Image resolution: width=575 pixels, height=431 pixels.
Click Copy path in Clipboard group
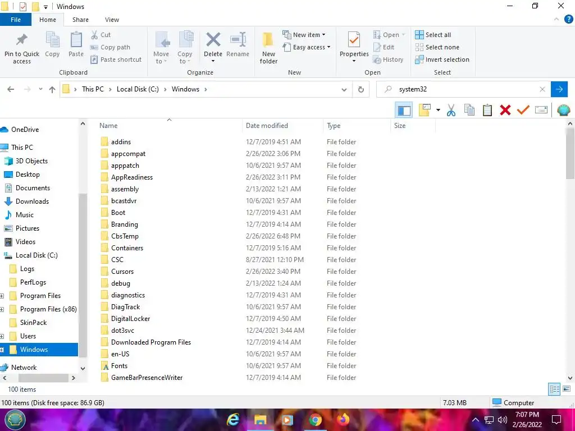[111, 47]
